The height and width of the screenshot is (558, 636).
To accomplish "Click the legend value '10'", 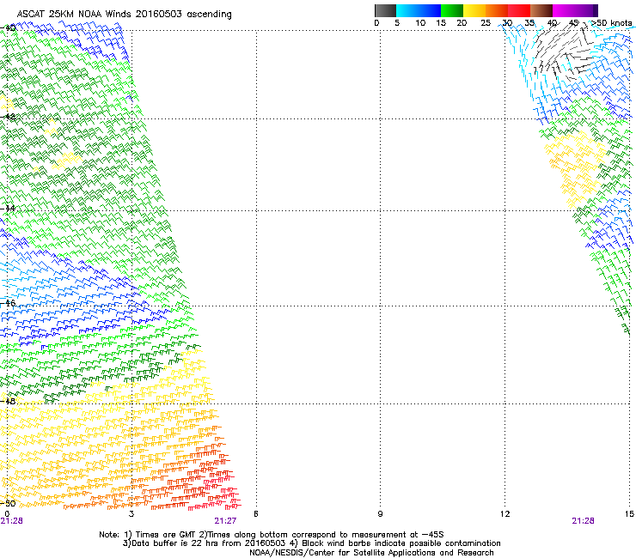I will (420, 23).
